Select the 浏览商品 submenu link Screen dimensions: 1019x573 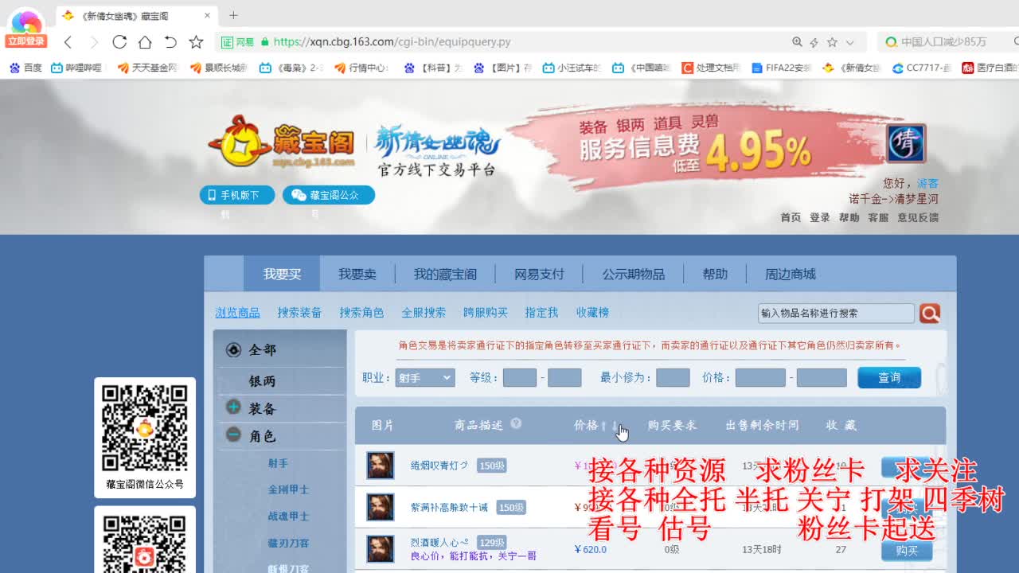[237, 313]
